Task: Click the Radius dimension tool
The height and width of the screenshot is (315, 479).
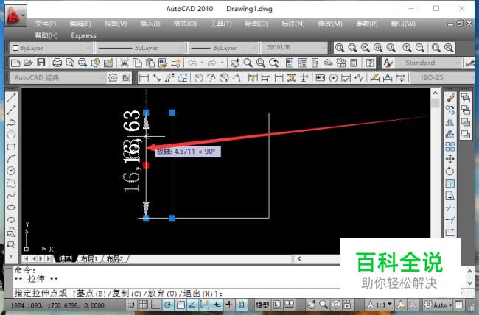Action: click(199, 78)
